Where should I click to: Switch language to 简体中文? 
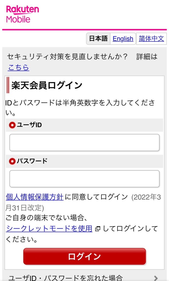[151, 39]
